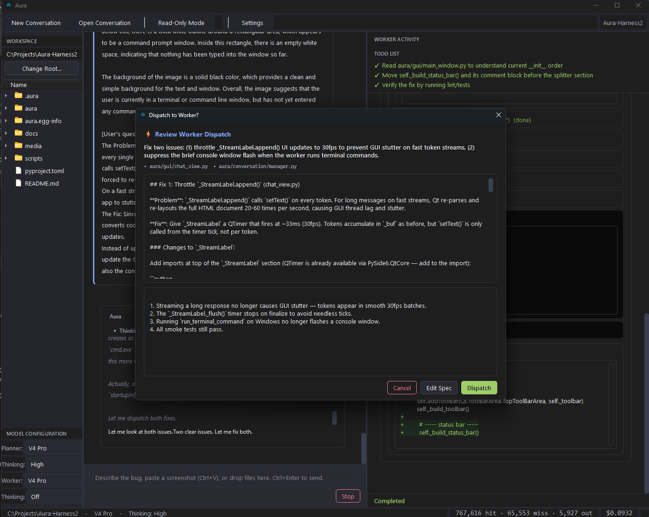Click the aura/gui/chat_view.py file reference

[x=179, y=166]
